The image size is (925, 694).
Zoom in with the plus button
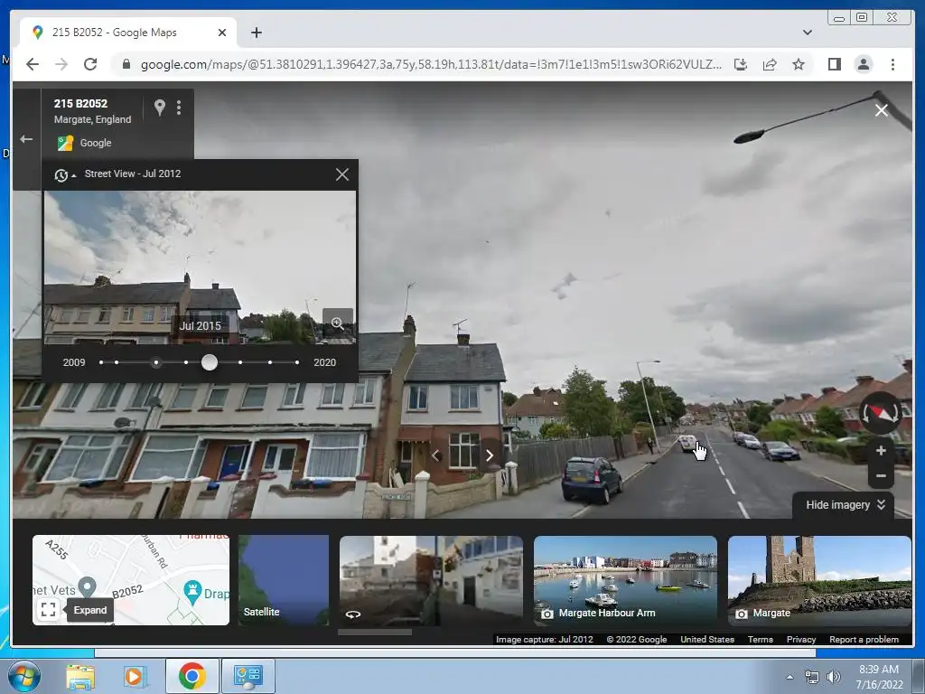pos(881,451)
